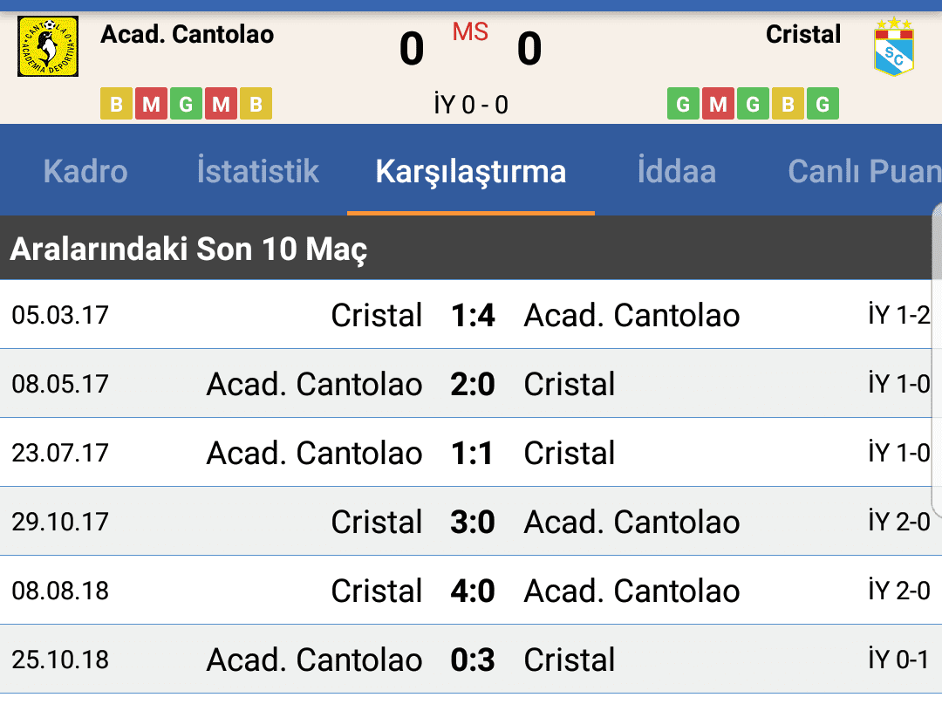Select Cantolao's first yellow B form badge
The height and width of the screenshot is (711, 942).
pyautogui.click(x=117, y=103)
